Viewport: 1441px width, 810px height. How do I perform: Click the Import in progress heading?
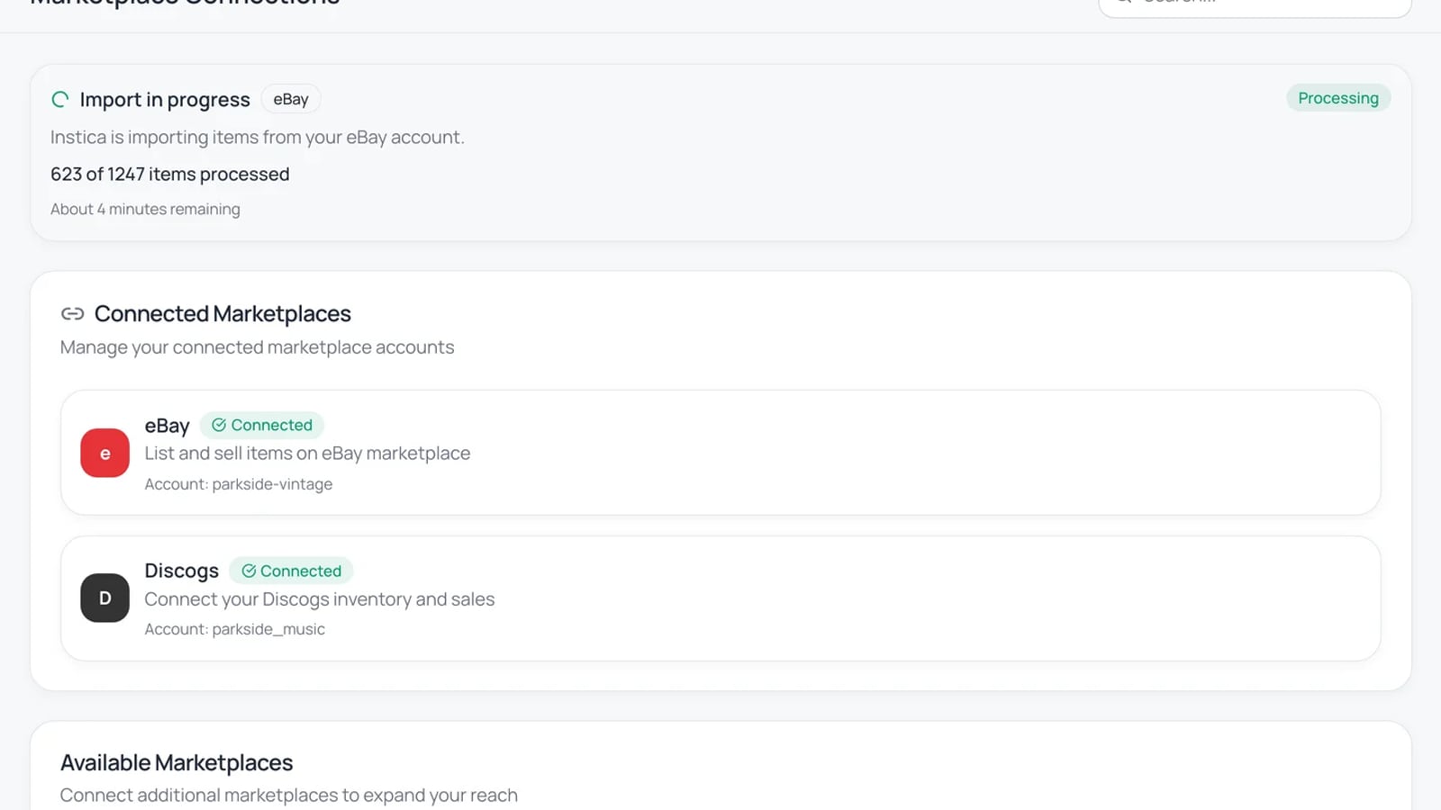(x=165, y=99)
